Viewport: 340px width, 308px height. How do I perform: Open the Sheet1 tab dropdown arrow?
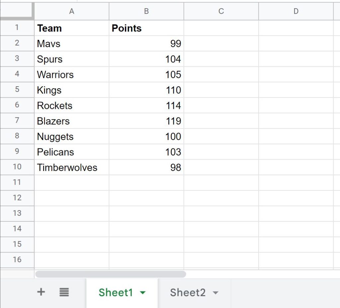[143, 293]
